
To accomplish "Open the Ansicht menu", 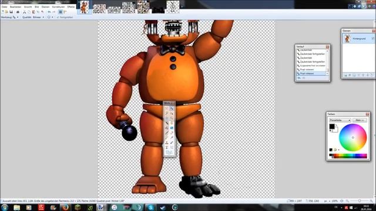I will point(28,7).
